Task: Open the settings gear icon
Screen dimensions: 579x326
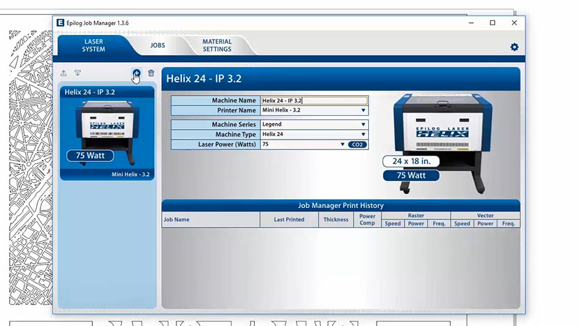Action: [514, 47]
